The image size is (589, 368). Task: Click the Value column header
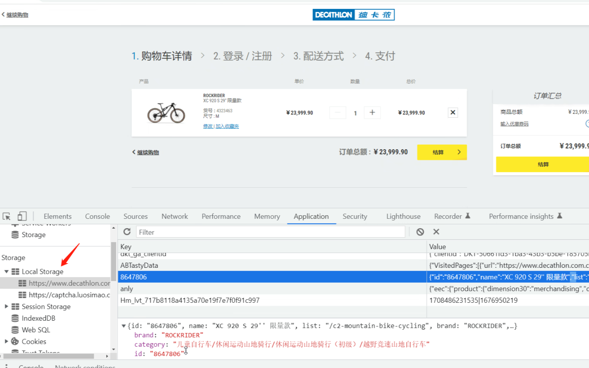508,246
